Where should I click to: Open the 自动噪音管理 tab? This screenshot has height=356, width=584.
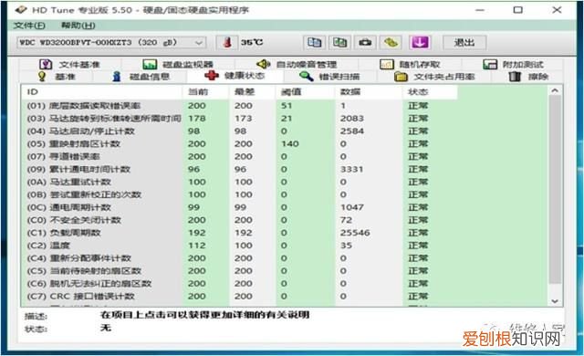coord(297,65)
